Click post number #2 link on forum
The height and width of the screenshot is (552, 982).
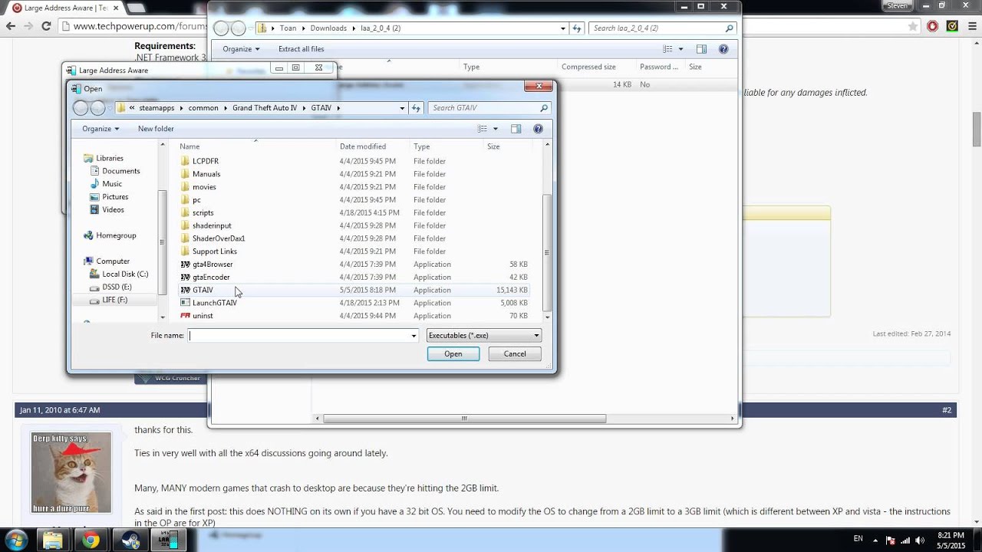click(x=947, y=410)
